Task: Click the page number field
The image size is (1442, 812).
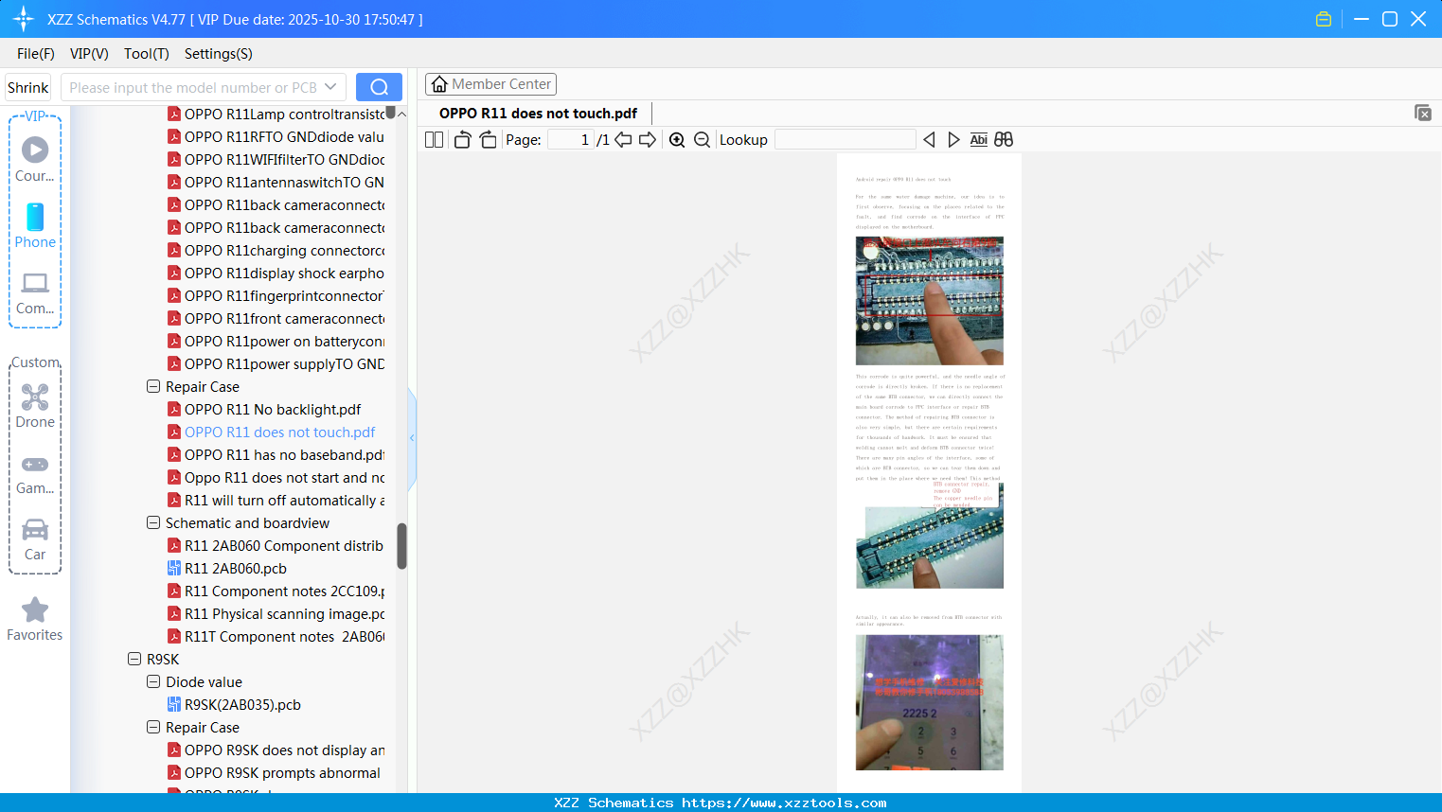Action: [571, 140]
